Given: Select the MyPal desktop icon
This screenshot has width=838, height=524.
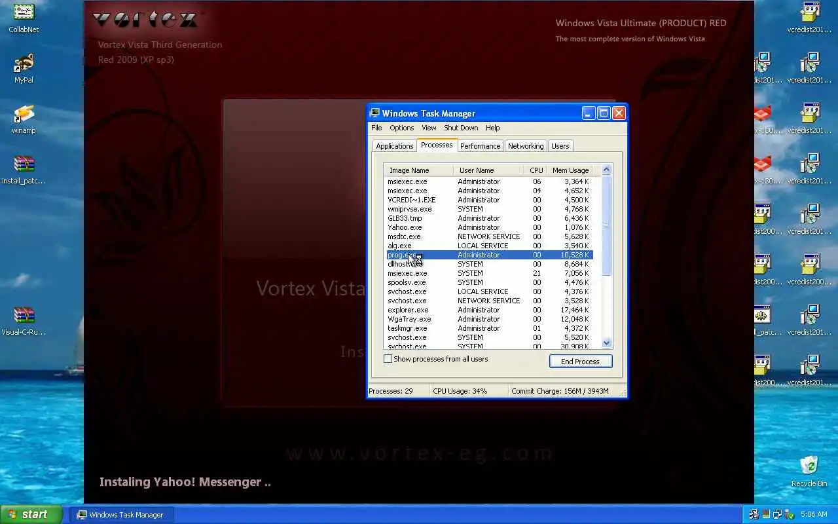Looking at the screenshot, I should coord(24,69).
